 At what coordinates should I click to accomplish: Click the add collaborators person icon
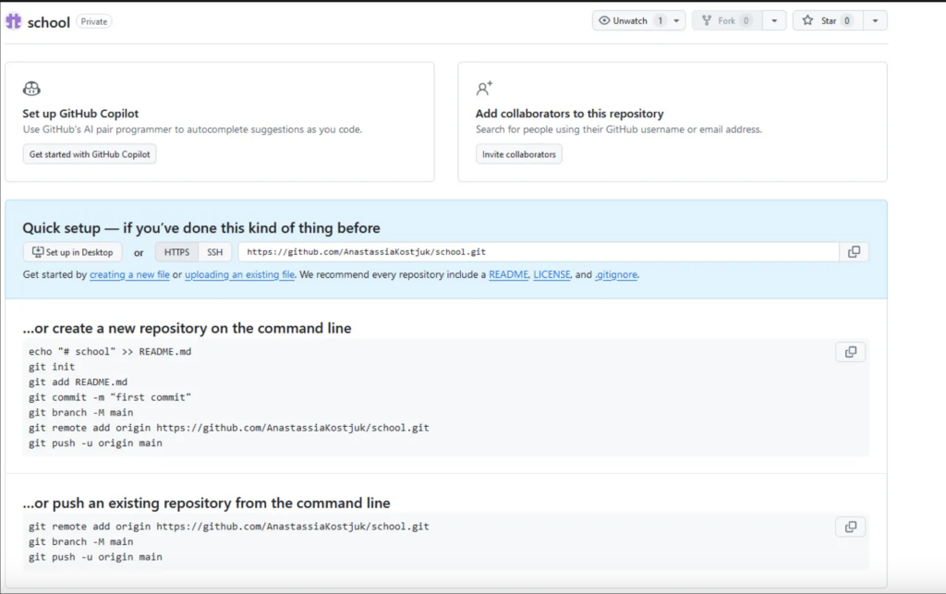pyautogui.click(x=484, y=89)
